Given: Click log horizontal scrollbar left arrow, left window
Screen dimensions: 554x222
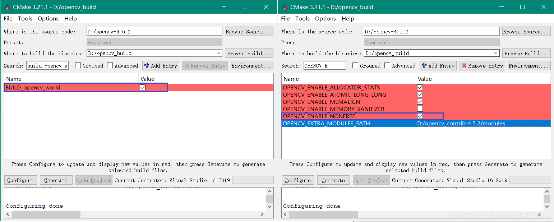Looking at the screenshot, I should coord(8,214).
